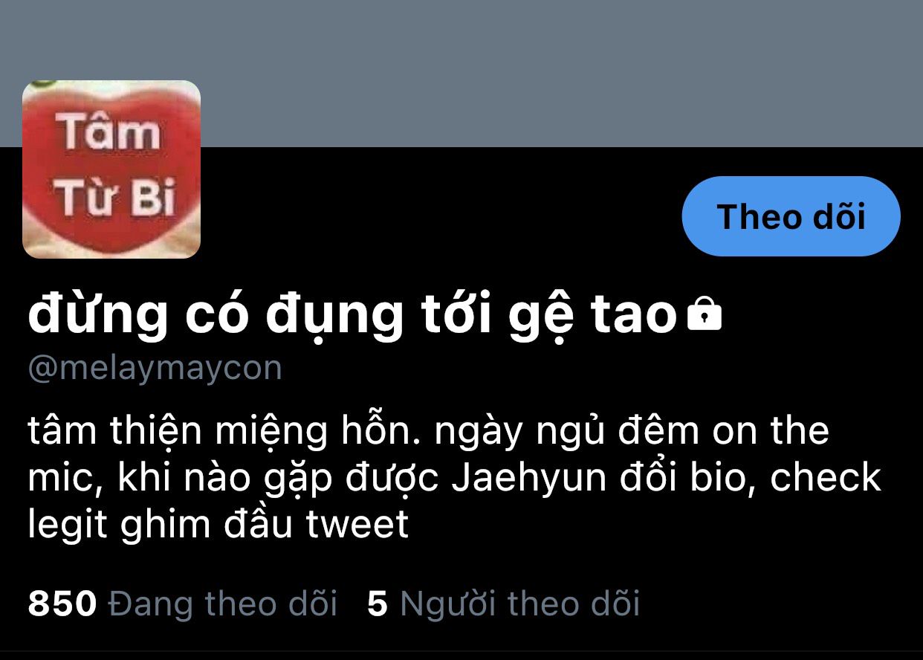Open the Tâm Từ Bi profile picture
Viewport: 923px width, 660px height.
point(111,169)
